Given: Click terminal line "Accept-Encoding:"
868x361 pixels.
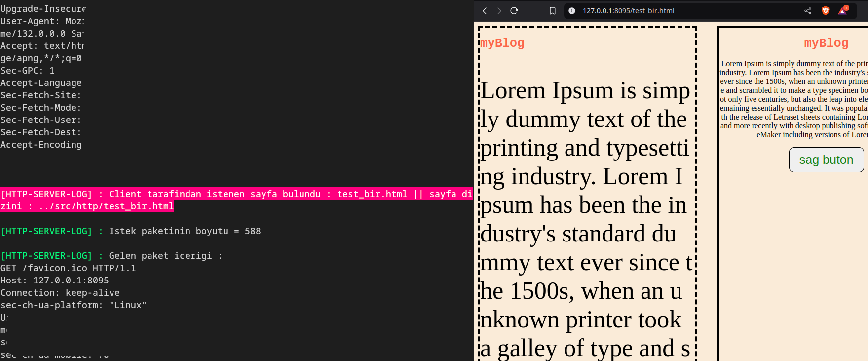Looking at the screenshot, I should [x=42, y=145].
